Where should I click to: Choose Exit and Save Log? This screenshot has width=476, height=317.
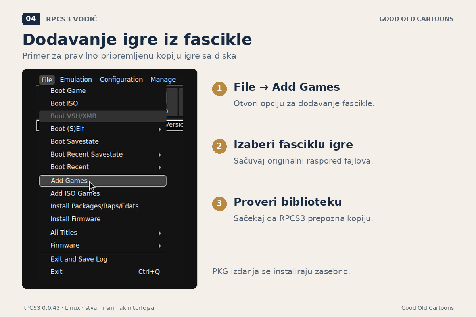103,259
